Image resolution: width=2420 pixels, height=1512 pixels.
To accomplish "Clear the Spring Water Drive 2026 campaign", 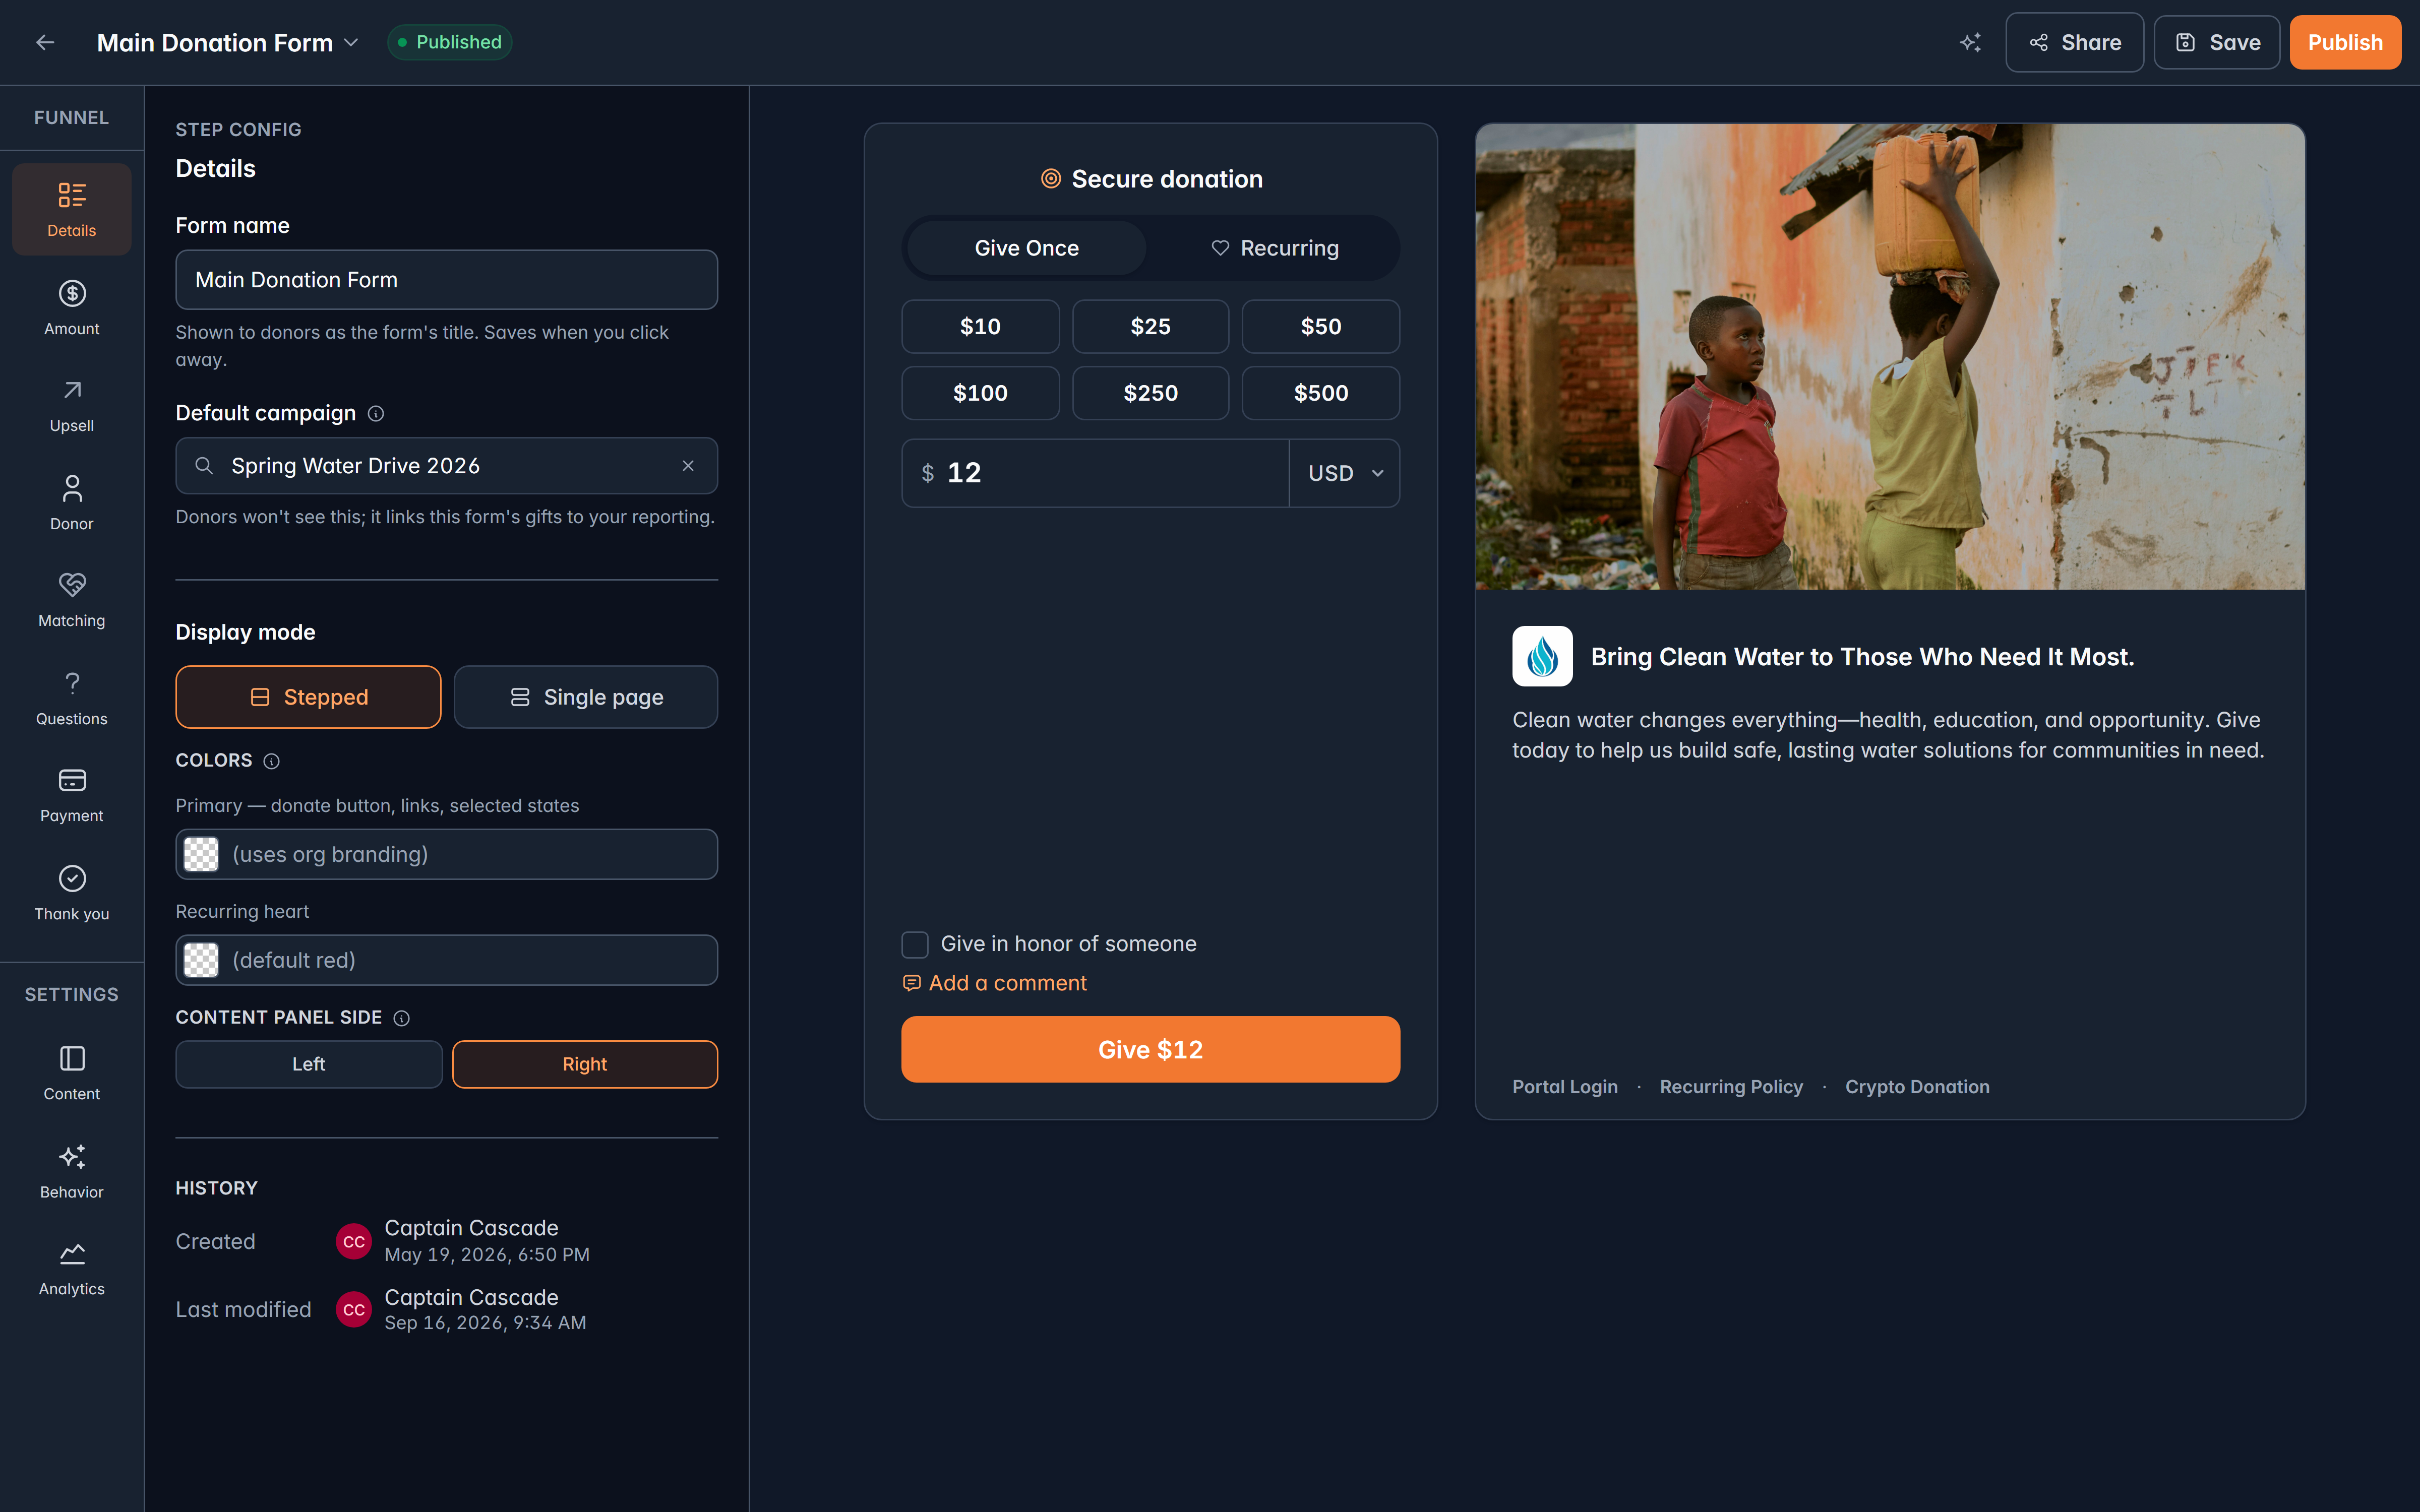I will [x=688, y=466].
